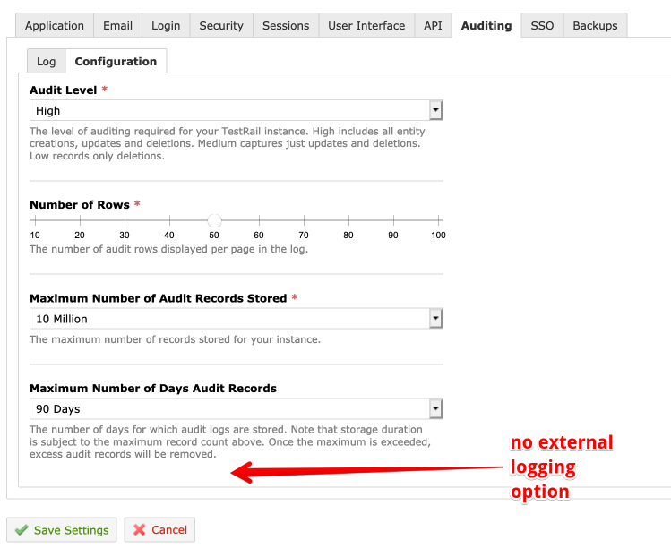The width and height of the screenshot is (671, 557).
Task: Select the User Interface tab
Action: pos(366,26)
